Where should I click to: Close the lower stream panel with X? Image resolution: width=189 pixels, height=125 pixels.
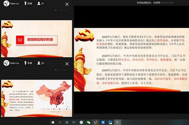click(67, 64)
